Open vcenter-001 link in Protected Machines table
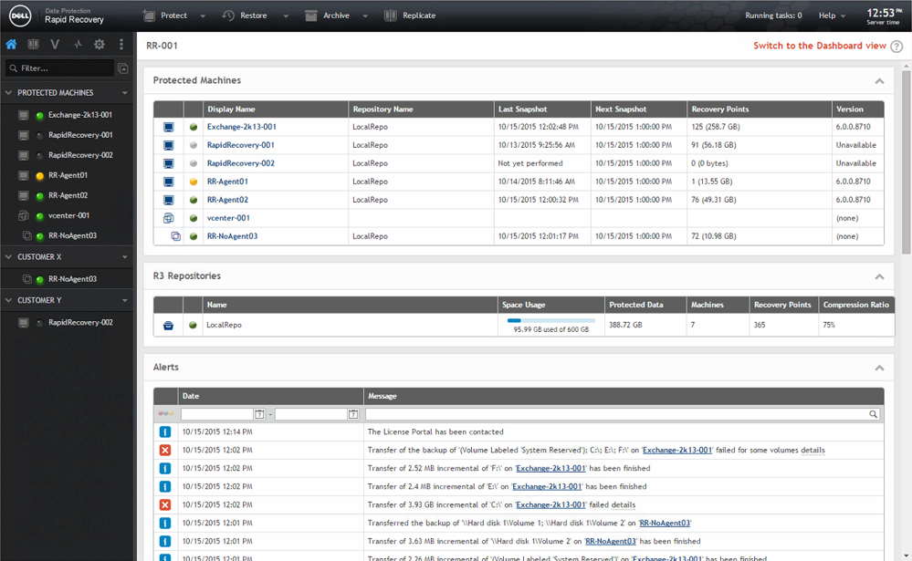 tap(228, 218)
